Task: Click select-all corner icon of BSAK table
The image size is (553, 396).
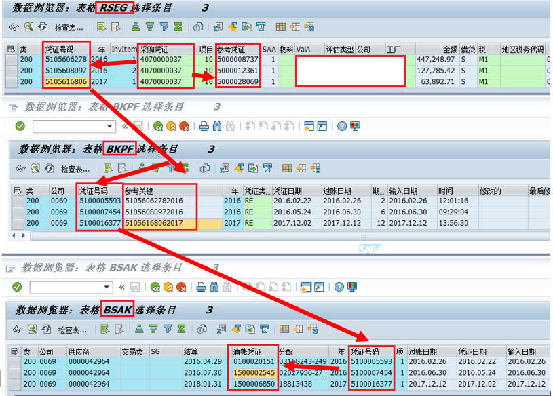Action: pos(14,352)
